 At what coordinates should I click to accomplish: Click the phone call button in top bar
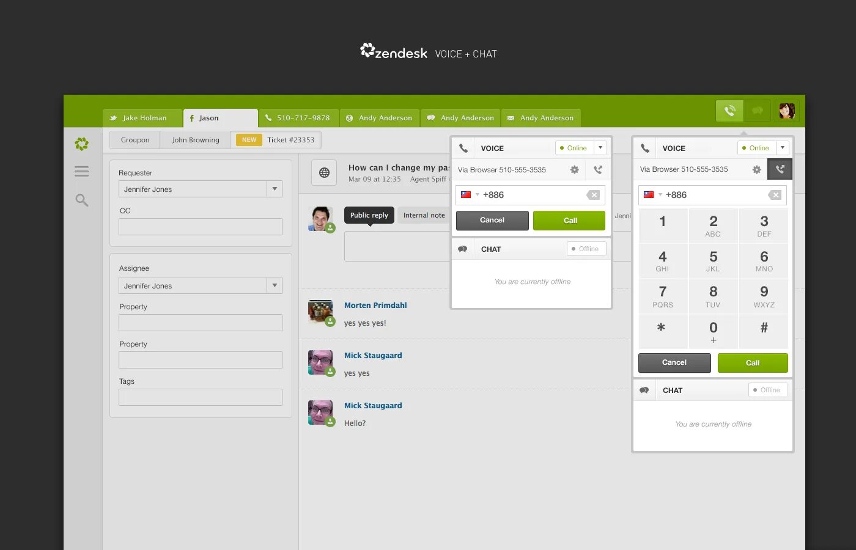click(729, 111)
